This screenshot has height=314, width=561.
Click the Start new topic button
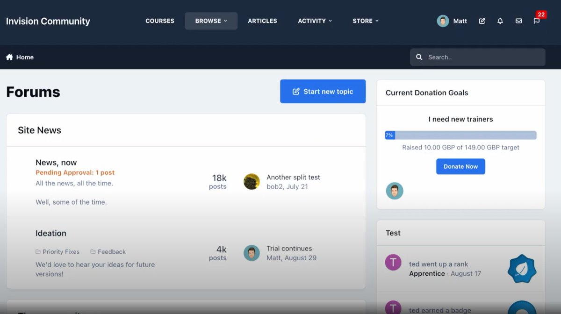click(323, 92)
